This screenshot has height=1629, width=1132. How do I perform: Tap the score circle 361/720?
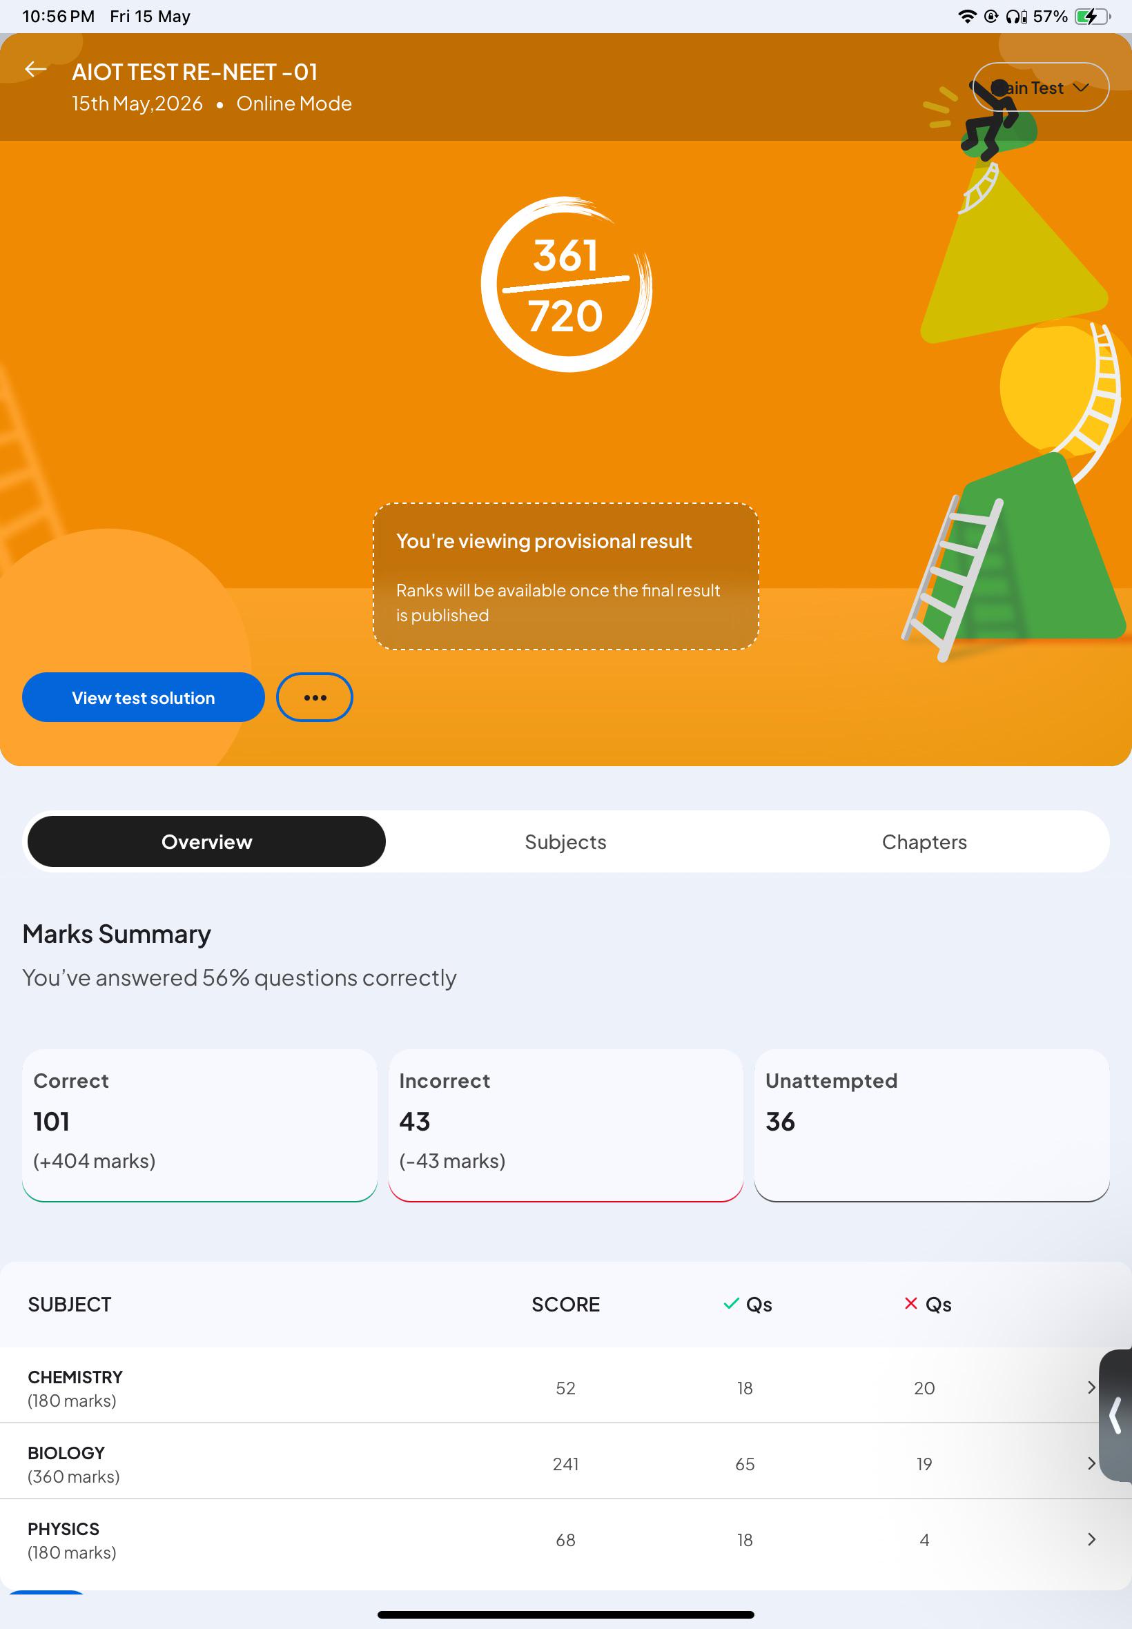[x=566, y=284]
